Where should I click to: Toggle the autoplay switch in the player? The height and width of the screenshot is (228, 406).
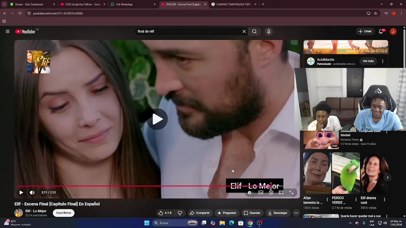[250, 193]
